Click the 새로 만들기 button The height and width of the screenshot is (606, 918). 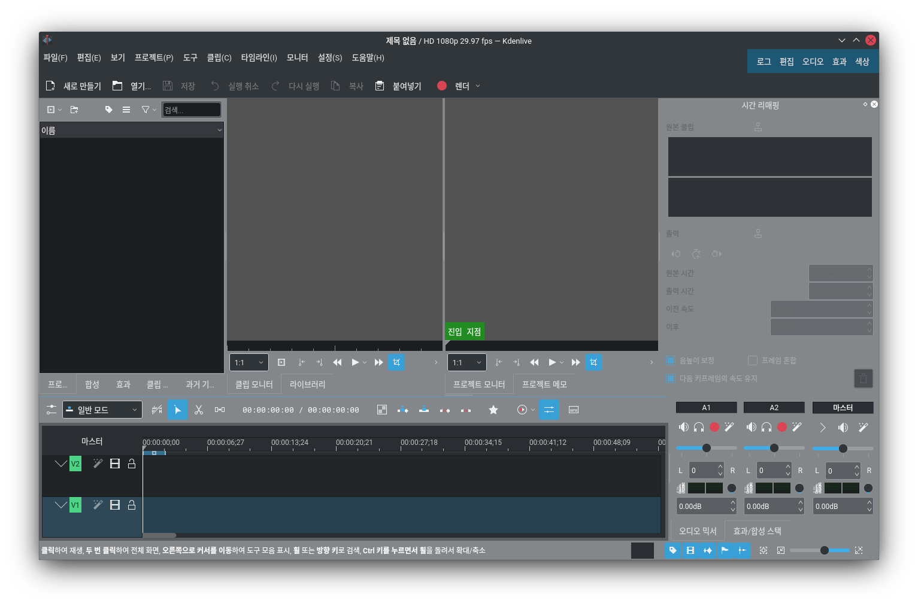pos(74,86)
